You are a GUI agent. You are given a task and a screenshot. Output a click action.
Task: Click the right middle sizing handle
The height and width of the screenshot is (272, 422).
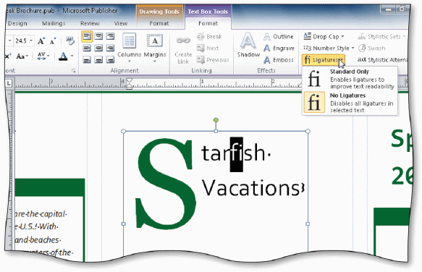308,224
